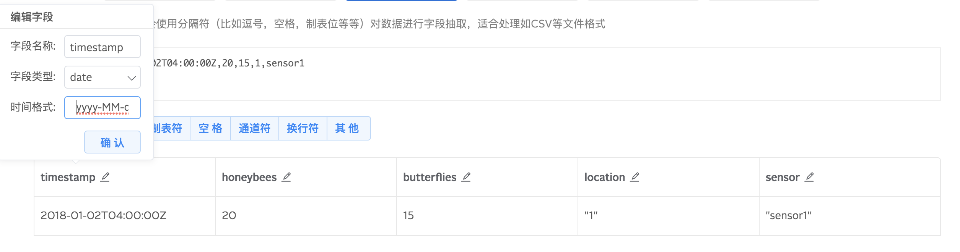This screenshot has width=960, height=252.
Task: Click the honeybees value 20 cell
Action: pos(306,216)
